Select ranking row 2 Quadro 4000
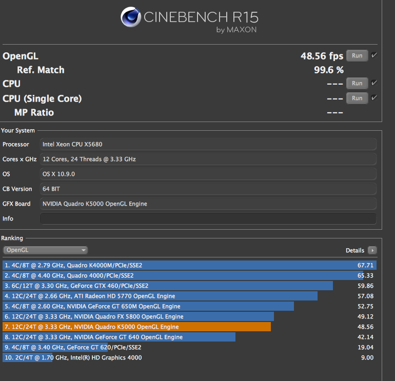 [x=189, y=275]
